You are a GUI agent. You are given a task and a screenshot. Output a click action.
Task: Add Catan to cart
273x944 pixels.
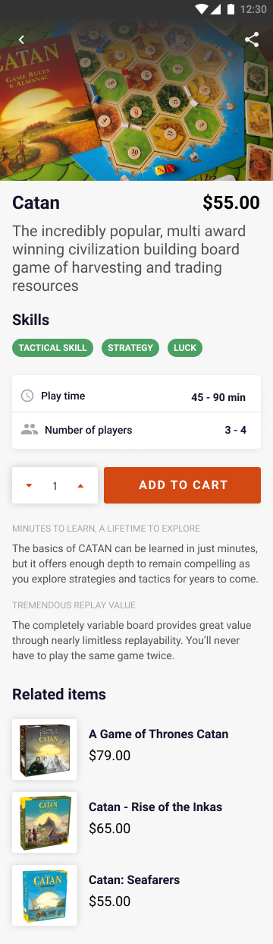point(182,485)
